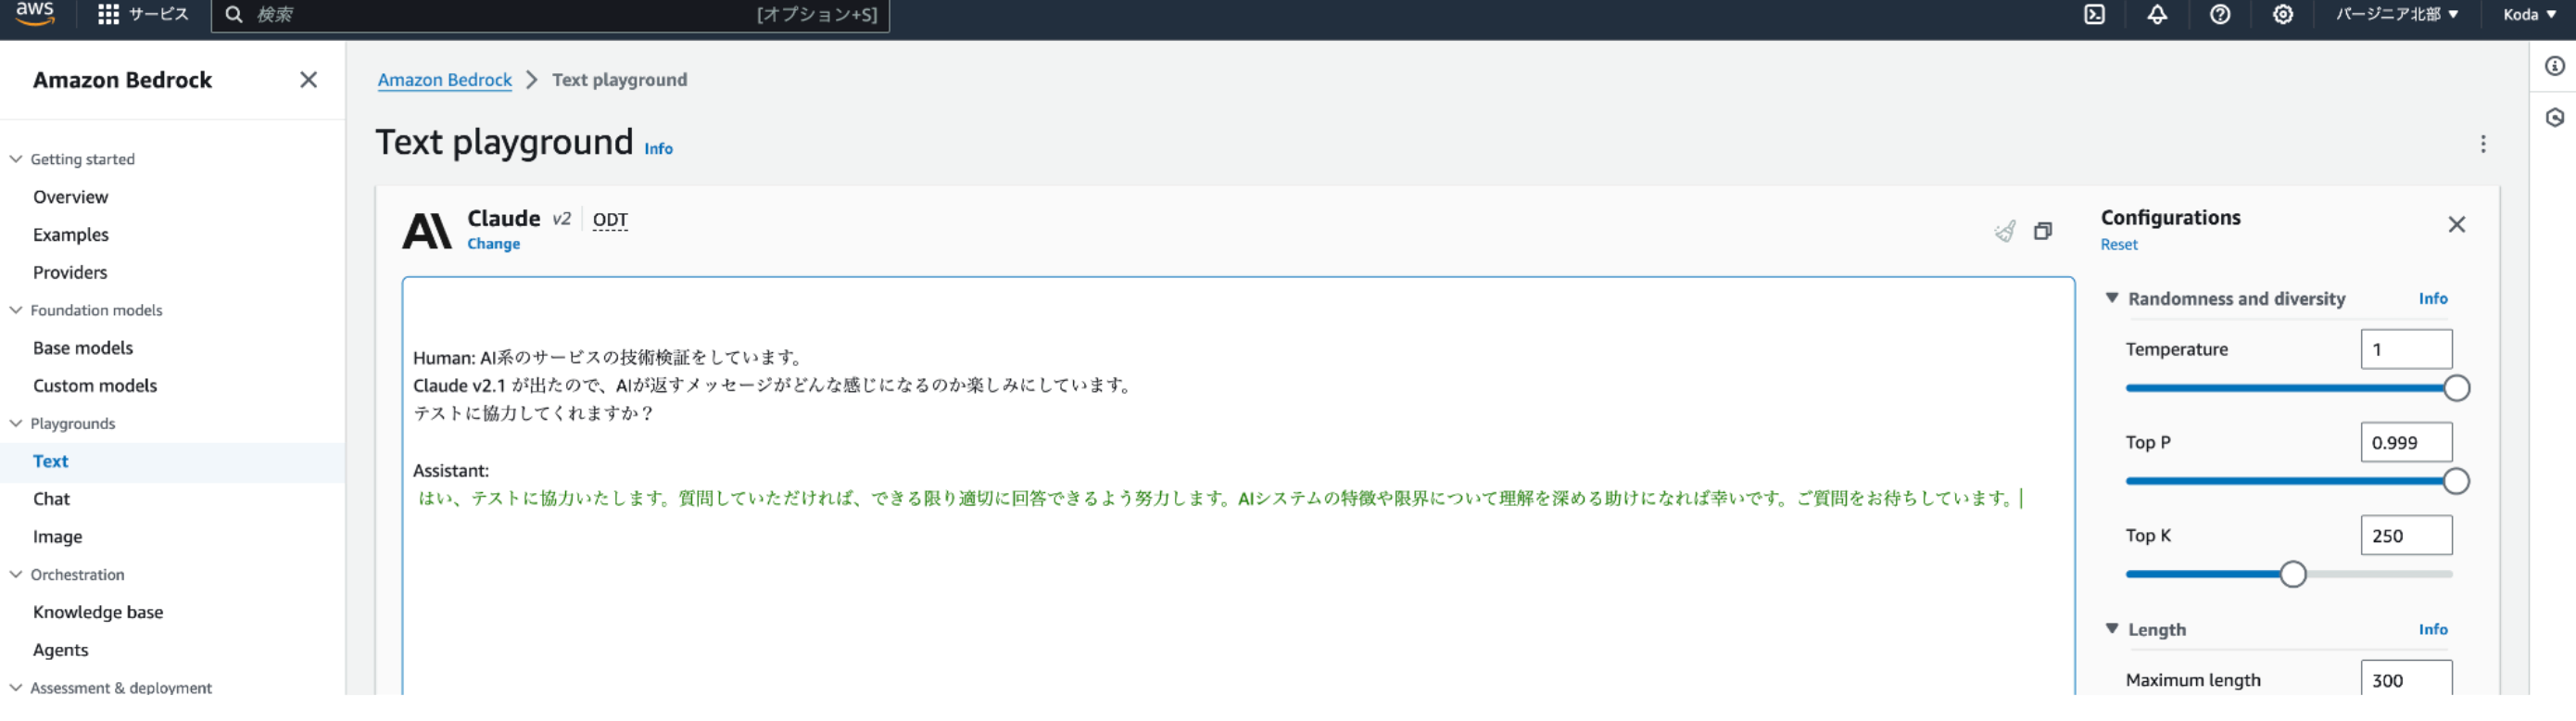Open the AWS support help icon
The image size is (2576, 721).
point(2220,15)
